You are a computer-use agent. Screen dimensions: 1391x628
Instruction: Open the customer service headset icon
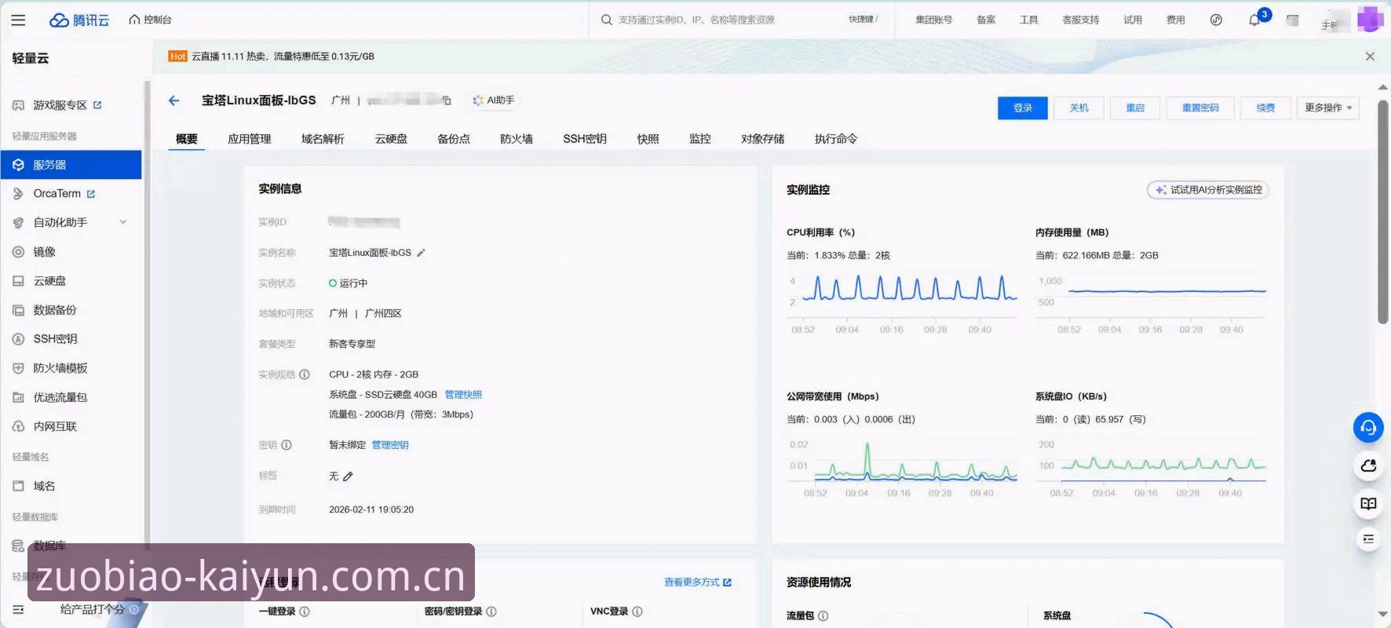click(1368, 428)
